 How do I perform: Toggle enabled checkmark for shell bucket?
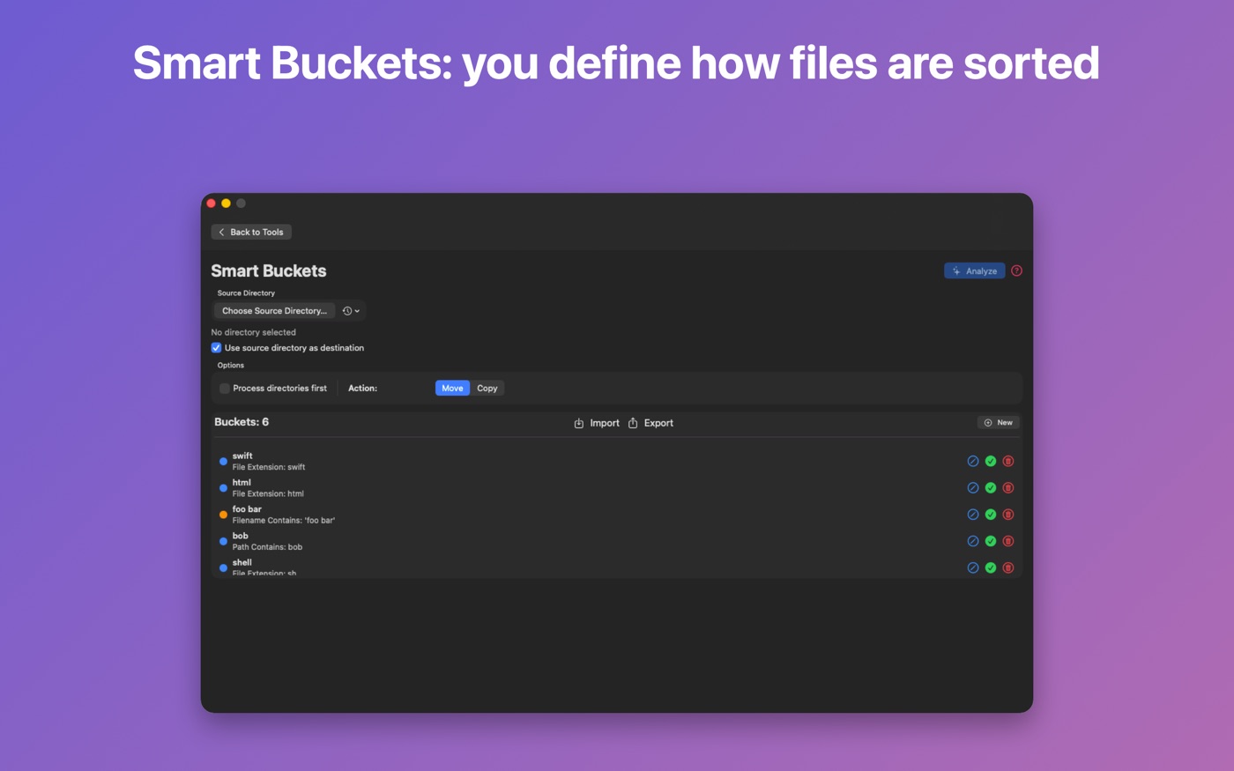tap(991, 567)
